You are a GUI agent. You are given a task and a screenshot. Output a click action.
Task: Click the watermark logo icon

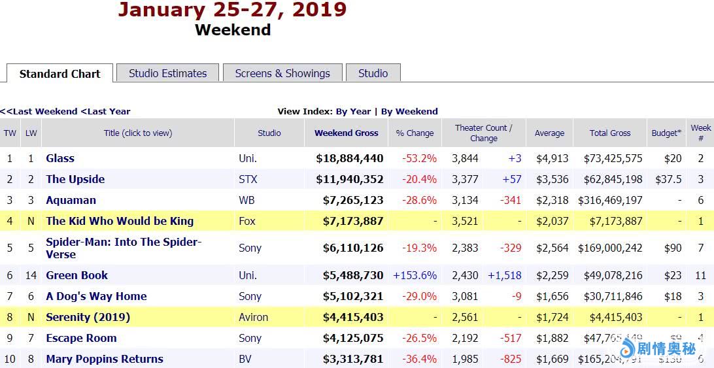pos(628,348)
